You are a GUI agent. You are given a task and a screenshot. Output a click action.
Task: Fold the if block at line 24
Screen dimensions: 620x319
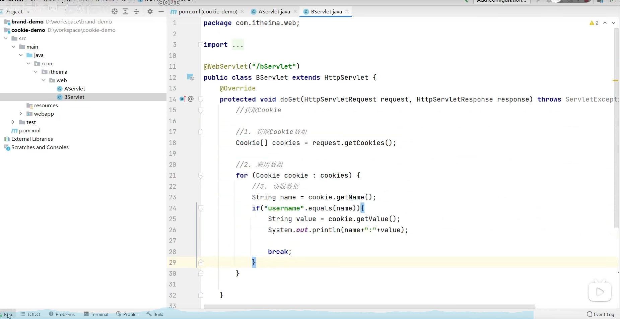201,208
